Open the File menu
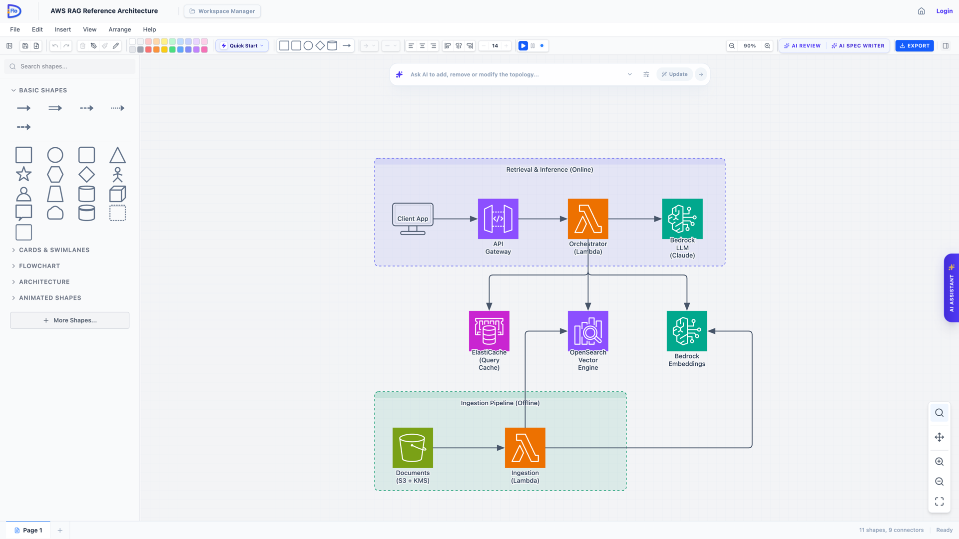The image size is (959, 539). (15, 29)
